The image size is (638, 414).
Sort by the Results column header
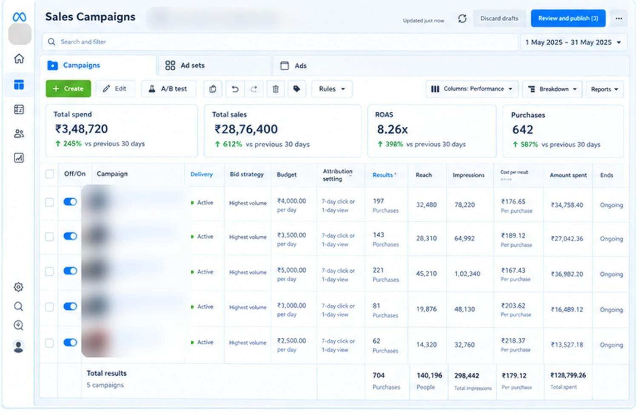pos(384,175)
